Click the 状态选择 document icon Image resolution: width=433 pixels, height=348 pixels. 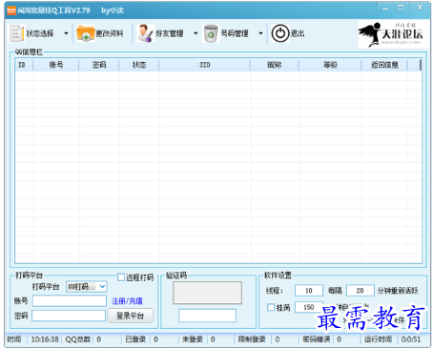(15, 33)
